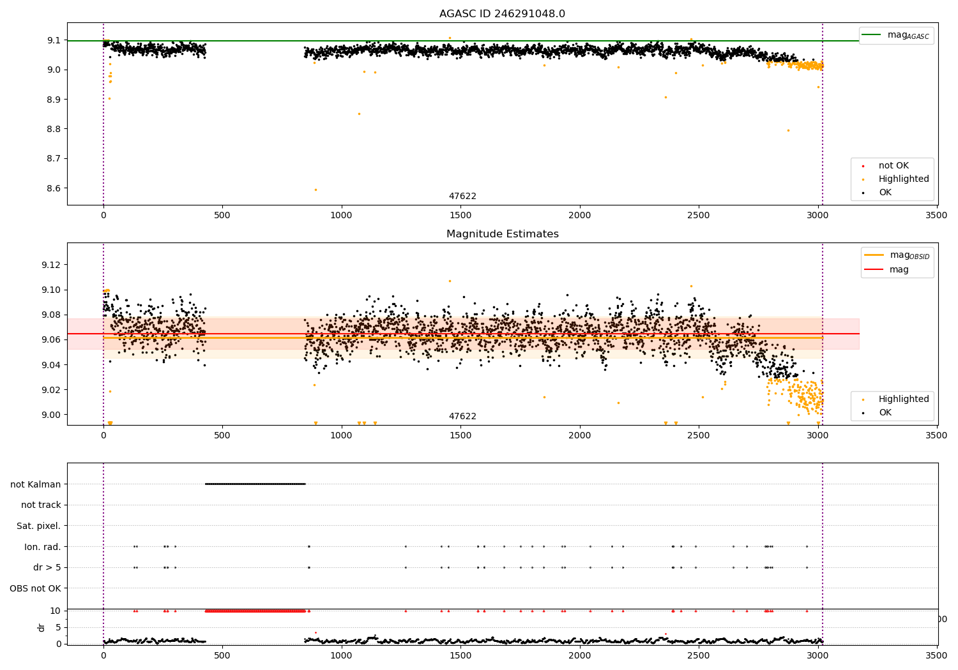
Task: Select the 9.04 y-axis tick label
Action: (52, 365)
